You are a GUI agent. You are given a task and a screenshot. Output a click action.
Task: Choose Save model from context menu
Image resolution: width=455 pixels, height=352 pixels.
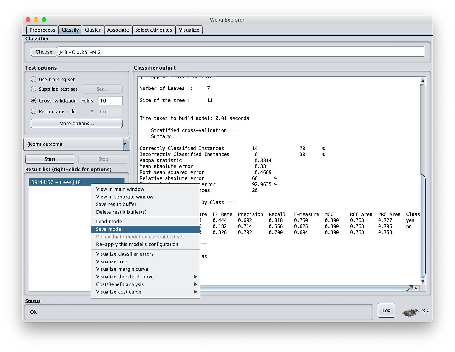coord(109,229)
